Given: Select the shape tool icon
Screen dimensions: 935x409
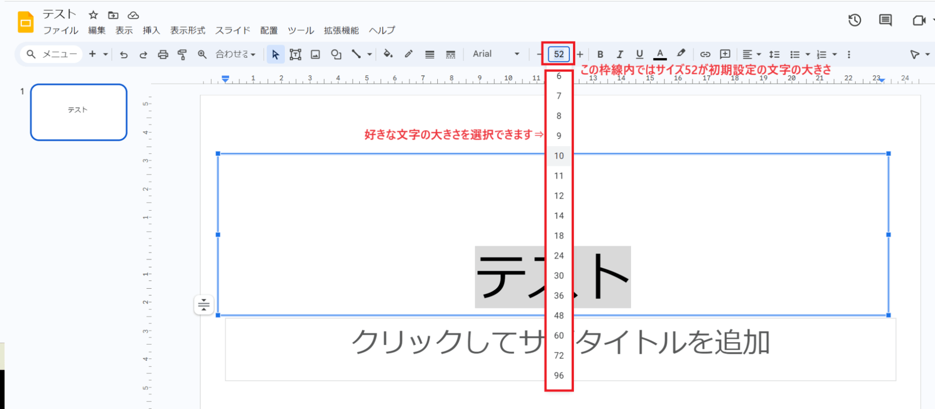Looking at the screenshot, I should pyautogui.click(x=336, y=55).
